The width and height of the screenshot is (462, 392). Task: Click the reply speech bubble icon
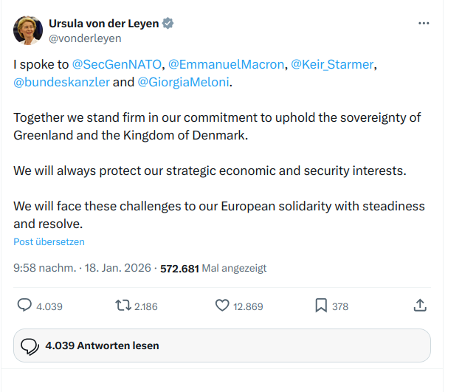tap(24, 305)
